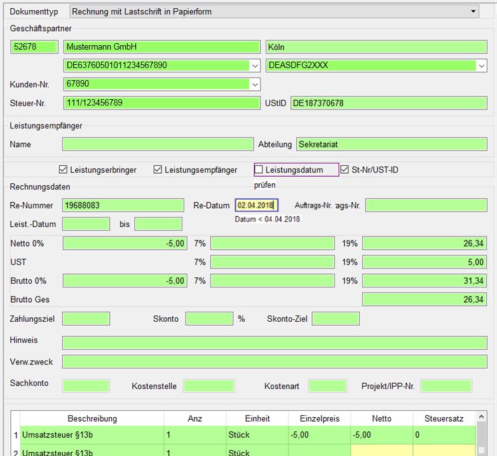Screen dimensions: 497x456
Task: Toggle the Leistungsempfänger checkbox
Action: pyautogui.click(x=158, y=169)
